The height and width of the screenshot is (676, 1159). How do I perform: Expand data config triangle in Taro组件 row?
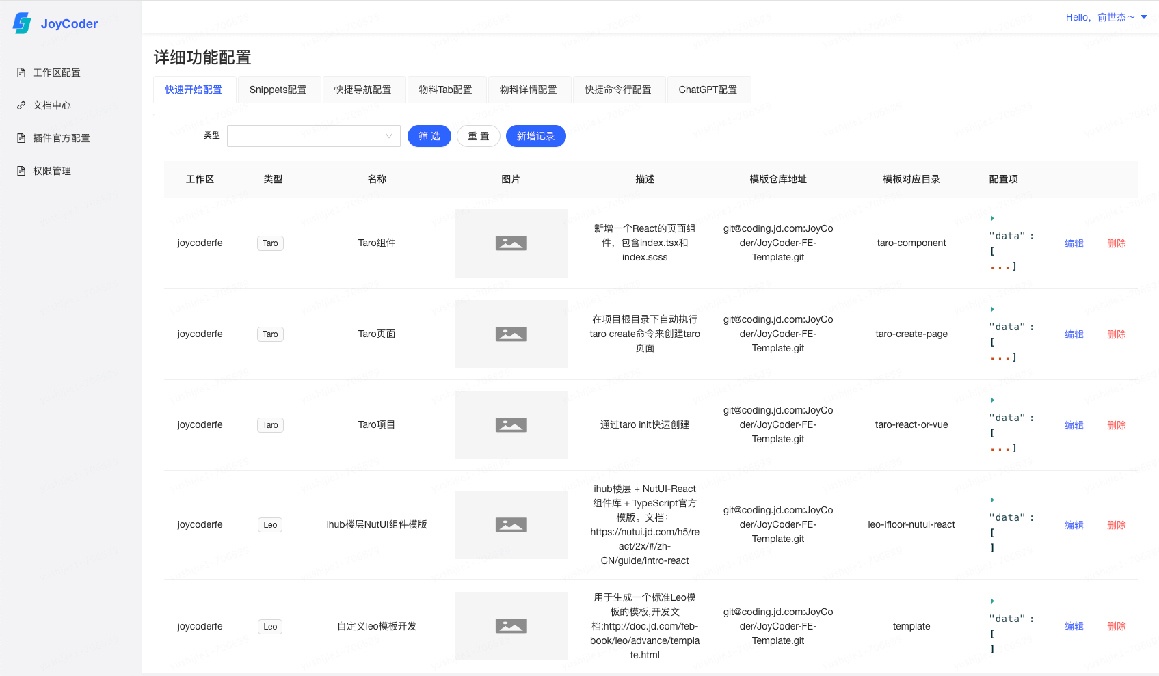[992, 218]
